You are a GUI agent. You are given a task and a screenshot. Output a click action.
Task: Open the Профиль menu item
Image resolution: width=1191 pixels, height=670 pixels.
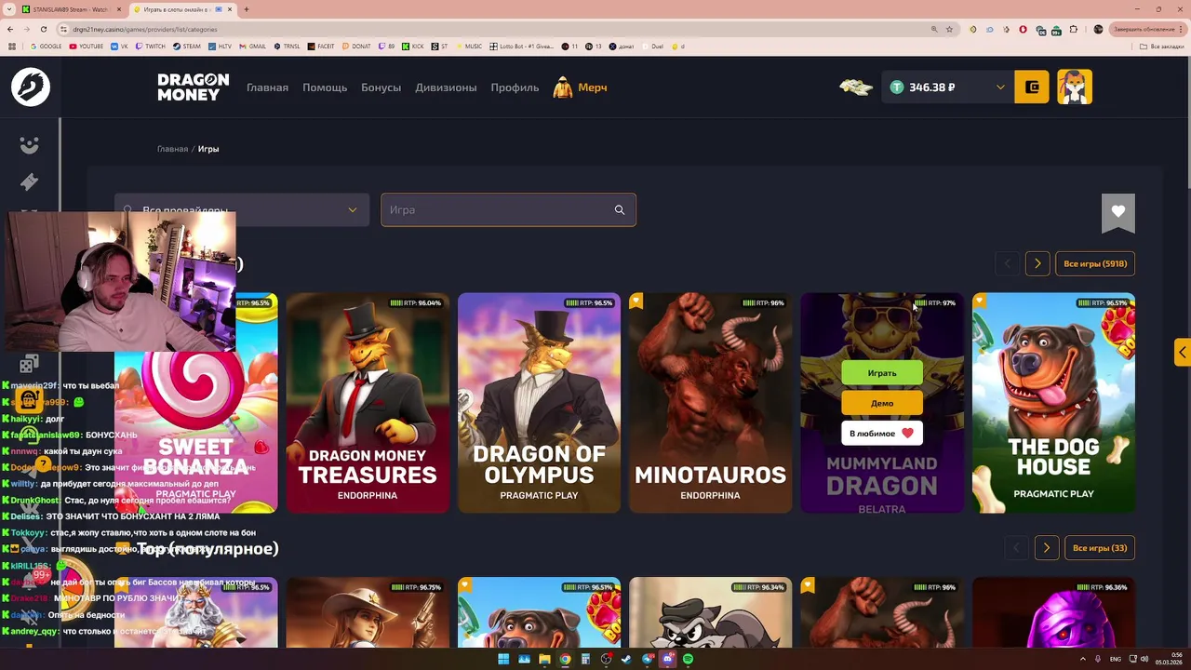pyautogui.click(x=515, y=87)
